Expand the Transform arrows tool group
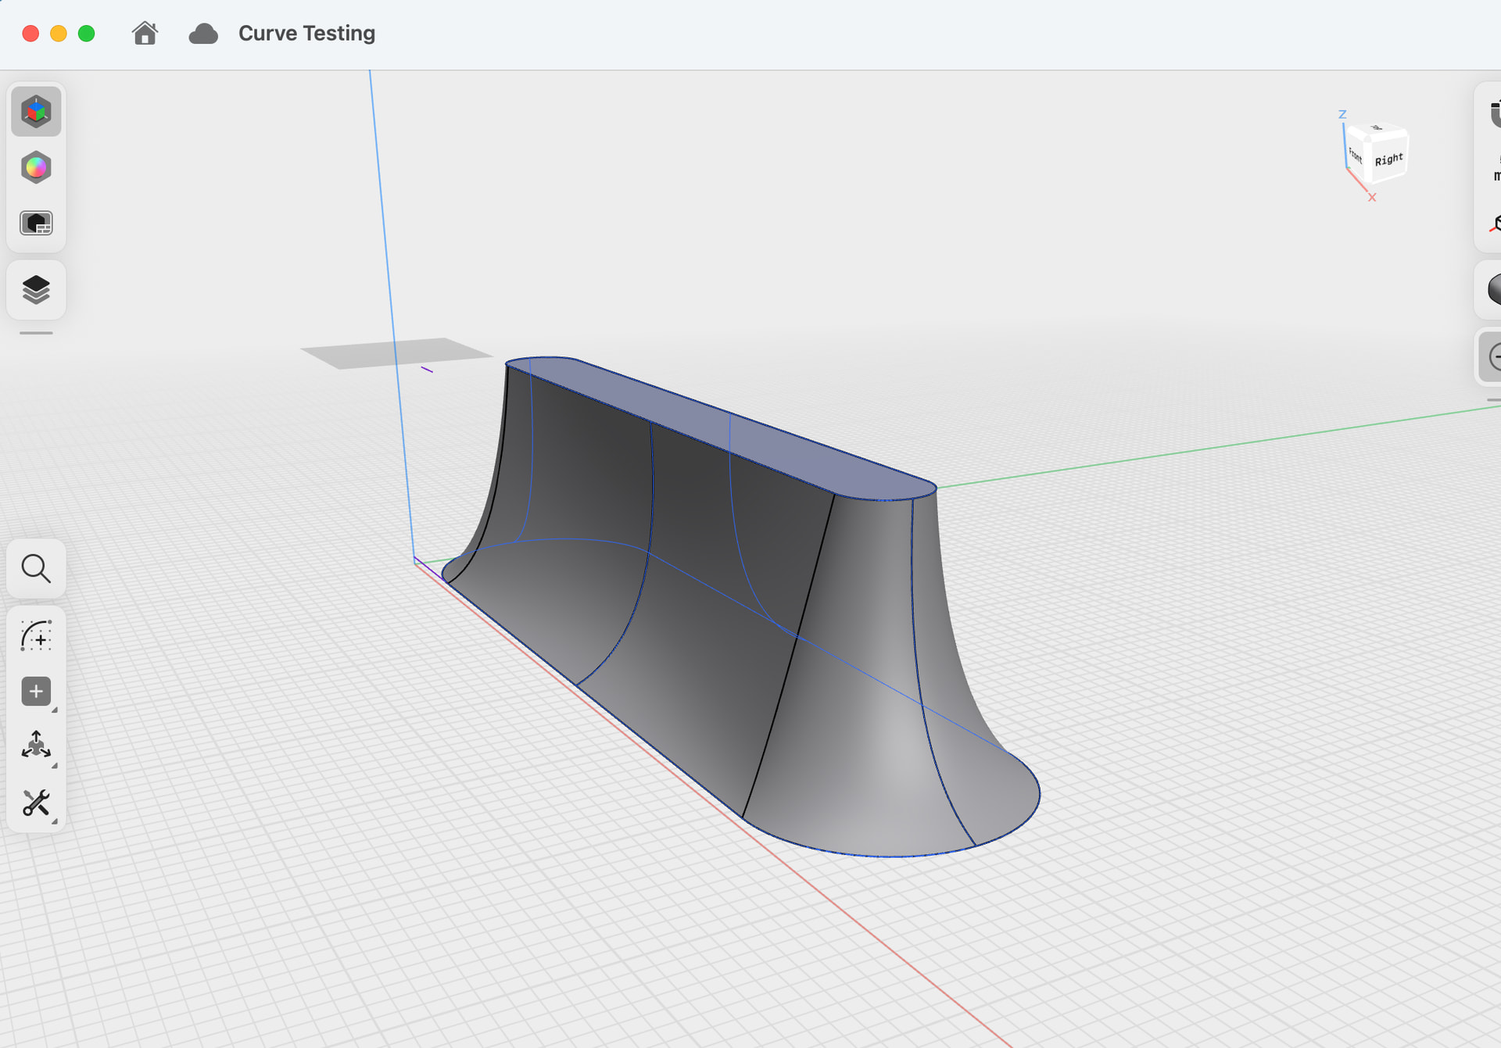The height and width of the screenshot is (1048, 1501). tap(36, 746)
